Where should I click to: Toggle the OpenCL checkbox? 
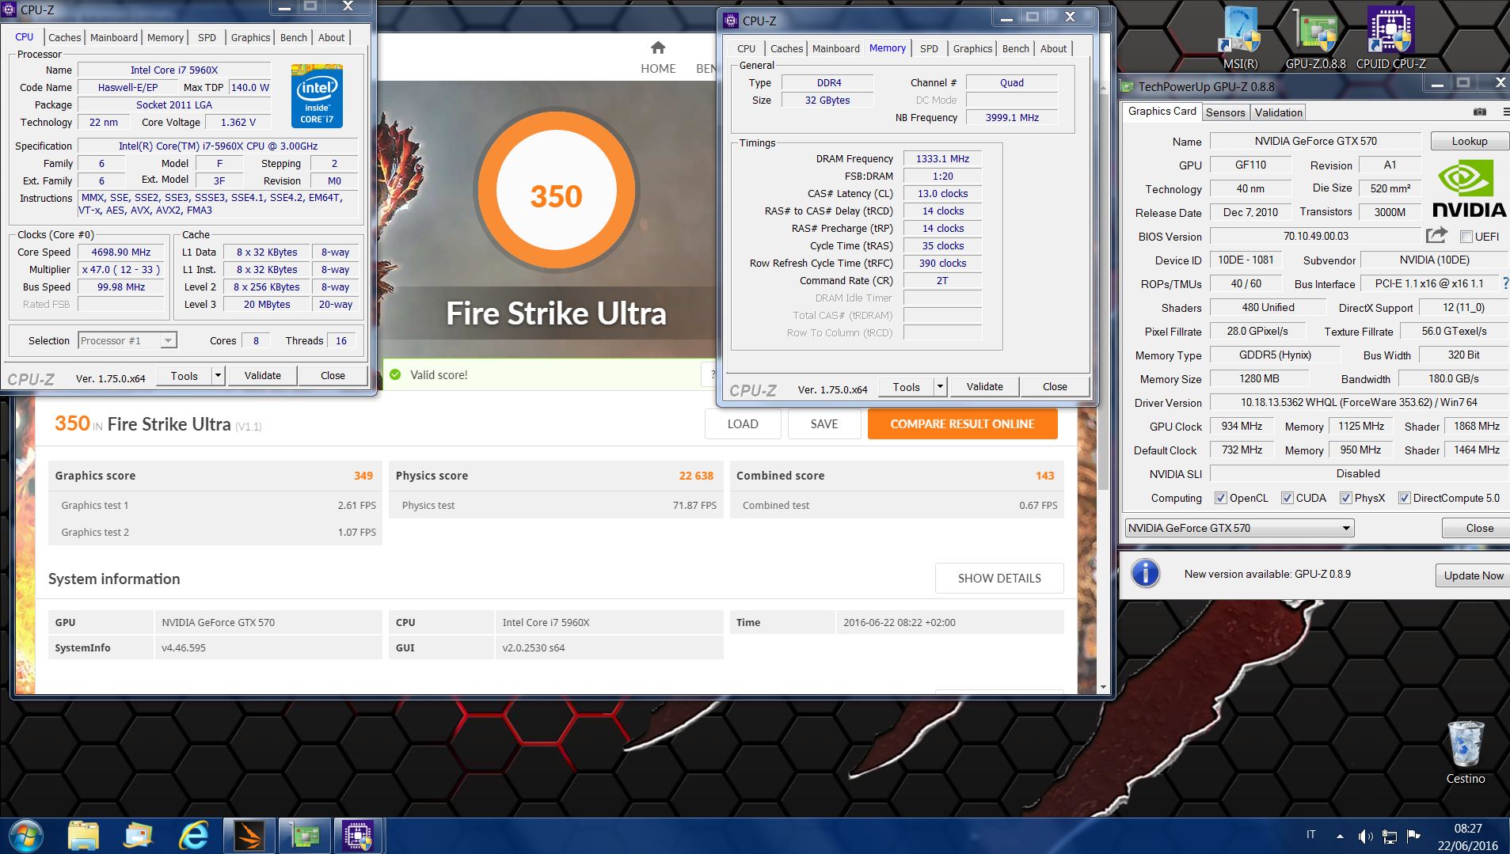click(1221, 498)
